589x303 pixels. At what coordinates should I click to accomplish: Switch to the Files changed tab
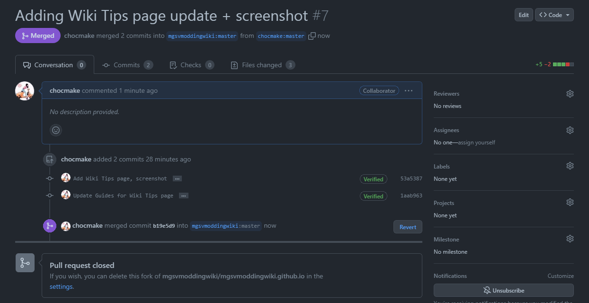click(263, 65)
